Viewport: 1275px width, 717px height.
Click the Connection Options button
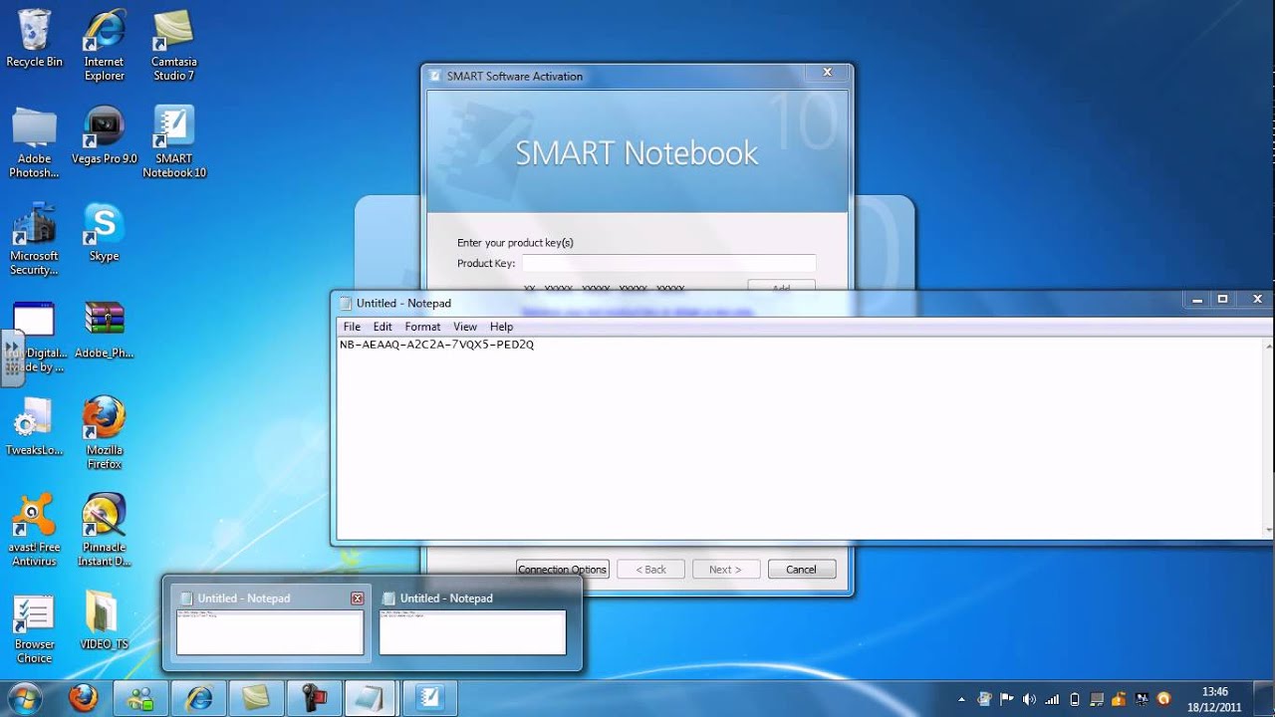tap(562, 570)
